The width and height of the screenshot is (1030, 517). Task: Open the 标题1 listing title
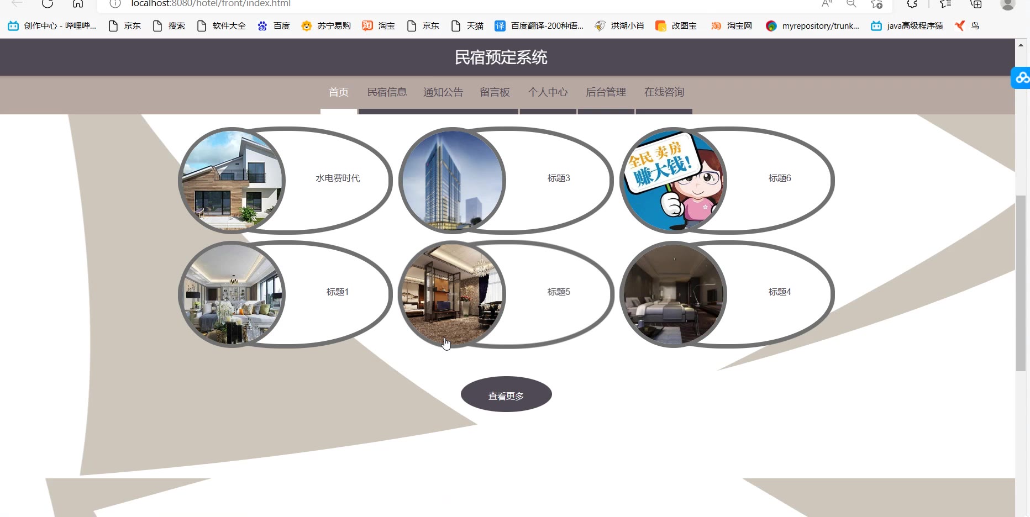pyautogui.click(x=338, y=292)
